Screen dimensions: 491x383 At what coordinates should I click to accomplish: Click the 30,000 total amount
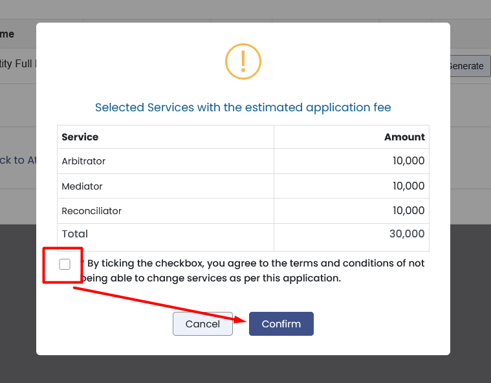407,234
